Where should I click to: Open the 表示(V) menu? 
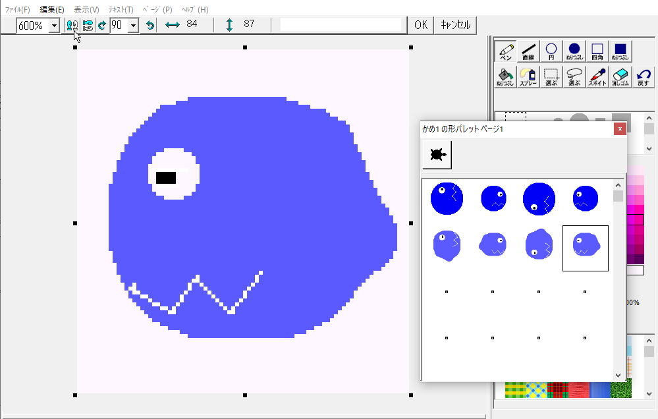86,9
